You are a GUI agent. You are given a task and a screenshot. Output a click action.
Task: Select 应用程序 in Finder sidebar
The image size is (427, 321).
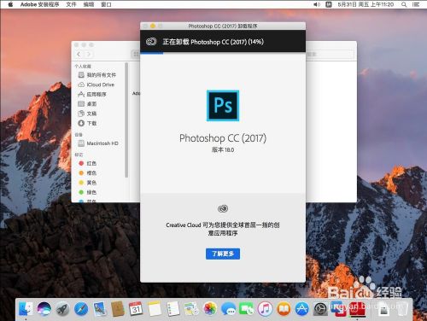[x=92, y=94]
